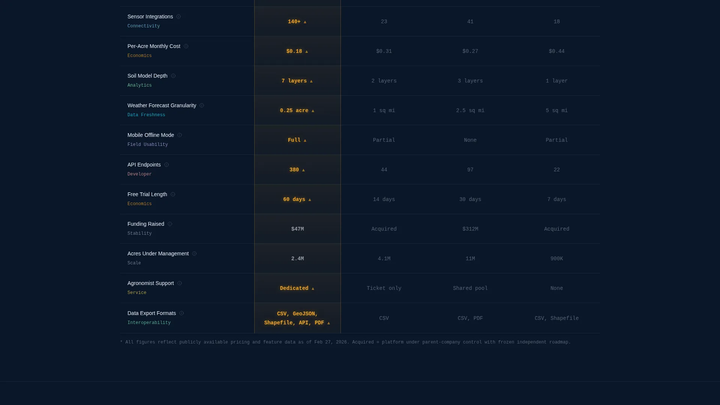This screenshot has width=720, height=405.
Task: Select the $0.18 per-acre cost cell
Action: coord(297,51)
